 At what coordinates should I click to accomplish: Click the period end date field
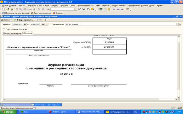pyautogui.click(x=36, y=25)
